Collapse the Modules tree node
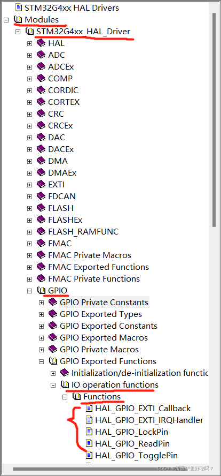The image size is (221, 476). click(6, 20)
